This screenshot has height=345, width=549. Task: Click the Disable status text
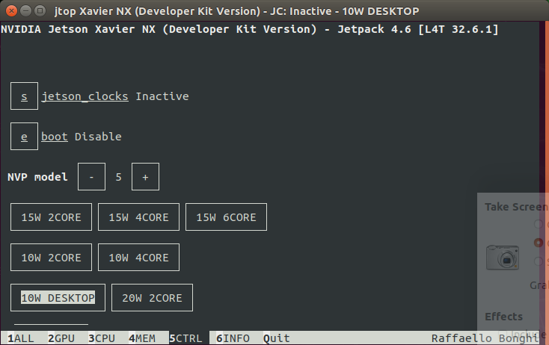click(x=98, y=137)
